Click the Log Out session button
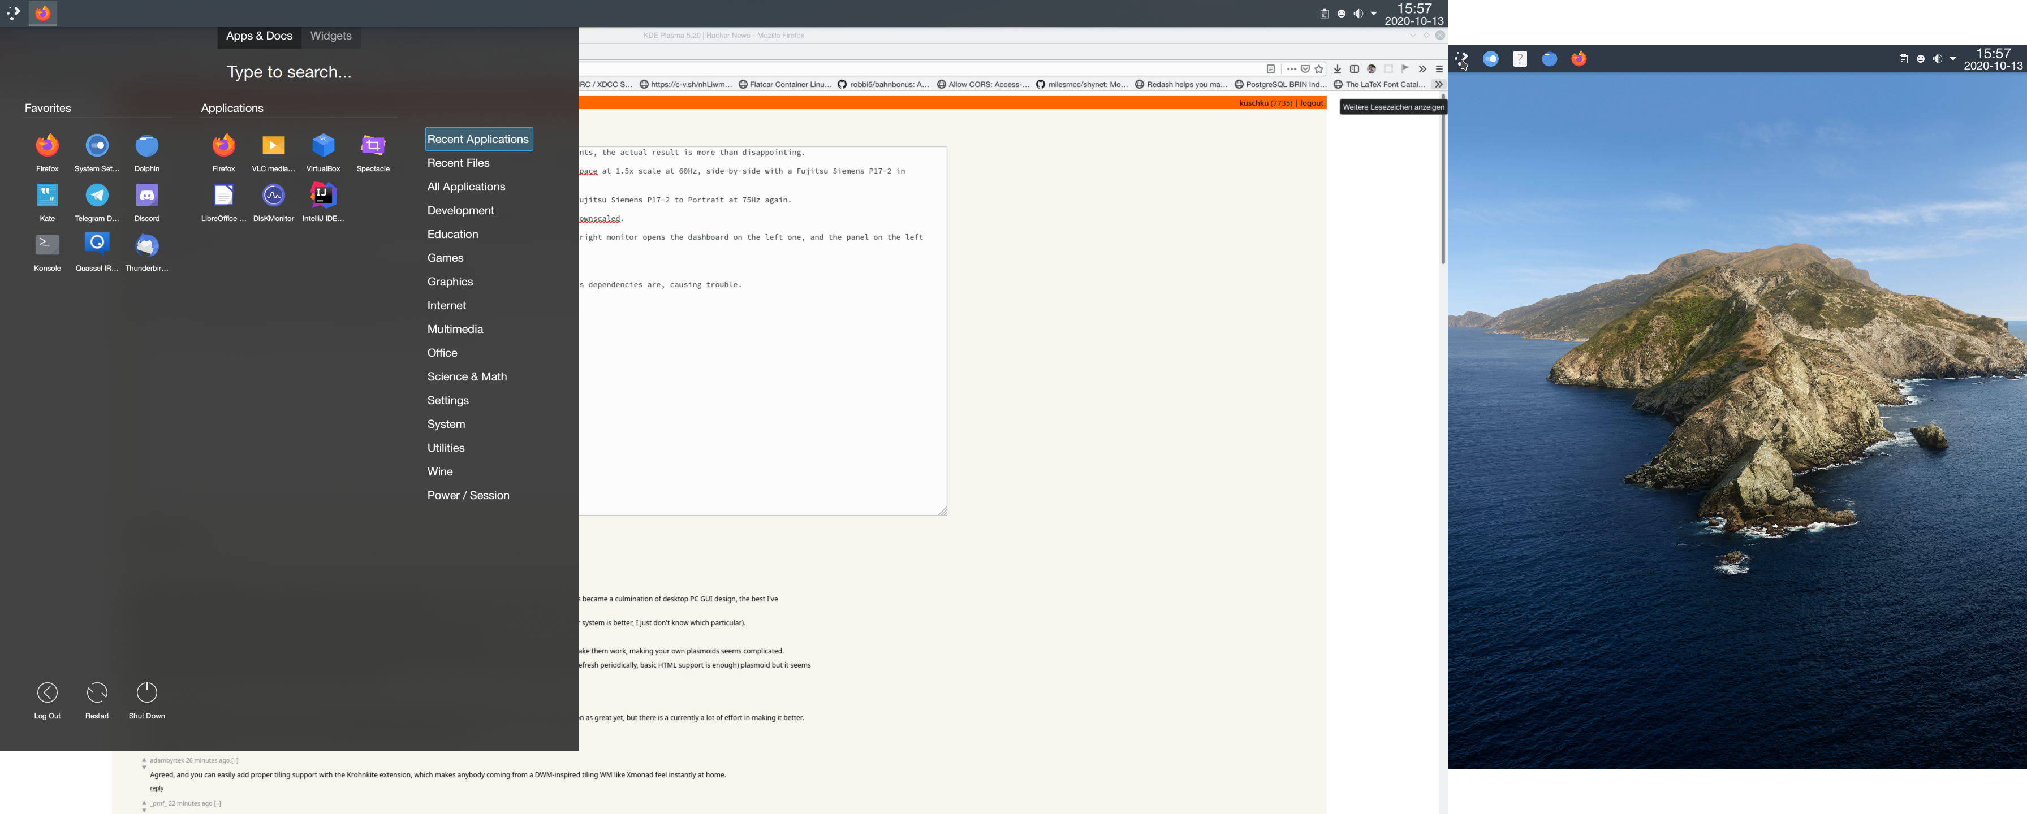The image size is (2027, 814). click(47, 700)
